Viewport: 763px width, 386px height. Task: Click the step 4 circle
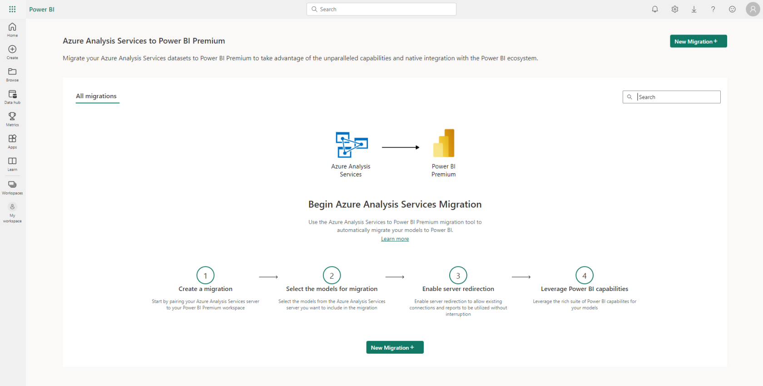pos(585,276)
